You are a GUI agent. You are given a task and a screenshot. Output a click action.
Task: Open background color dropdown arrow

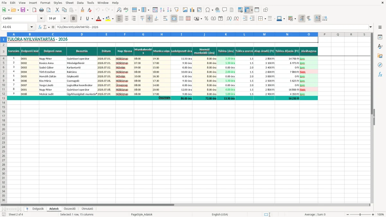[113, 19]
